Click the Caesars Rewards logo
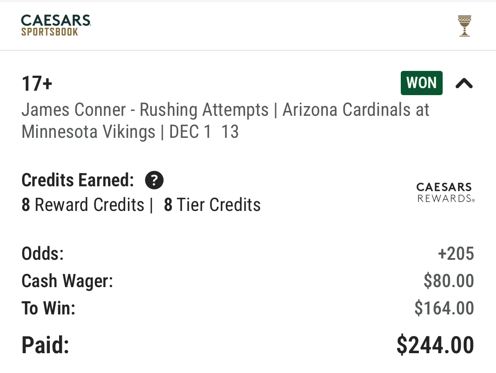Viewport: 496px width, 373px height. pyautogui.click(x=445, y=192)
